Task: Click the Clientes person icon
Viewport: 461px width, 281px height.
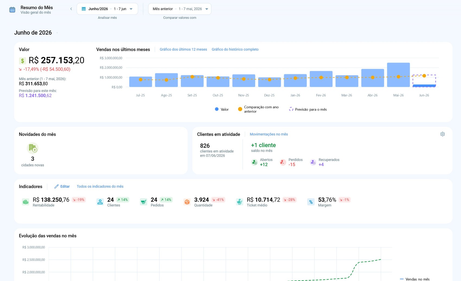Action: pos(100,202)
